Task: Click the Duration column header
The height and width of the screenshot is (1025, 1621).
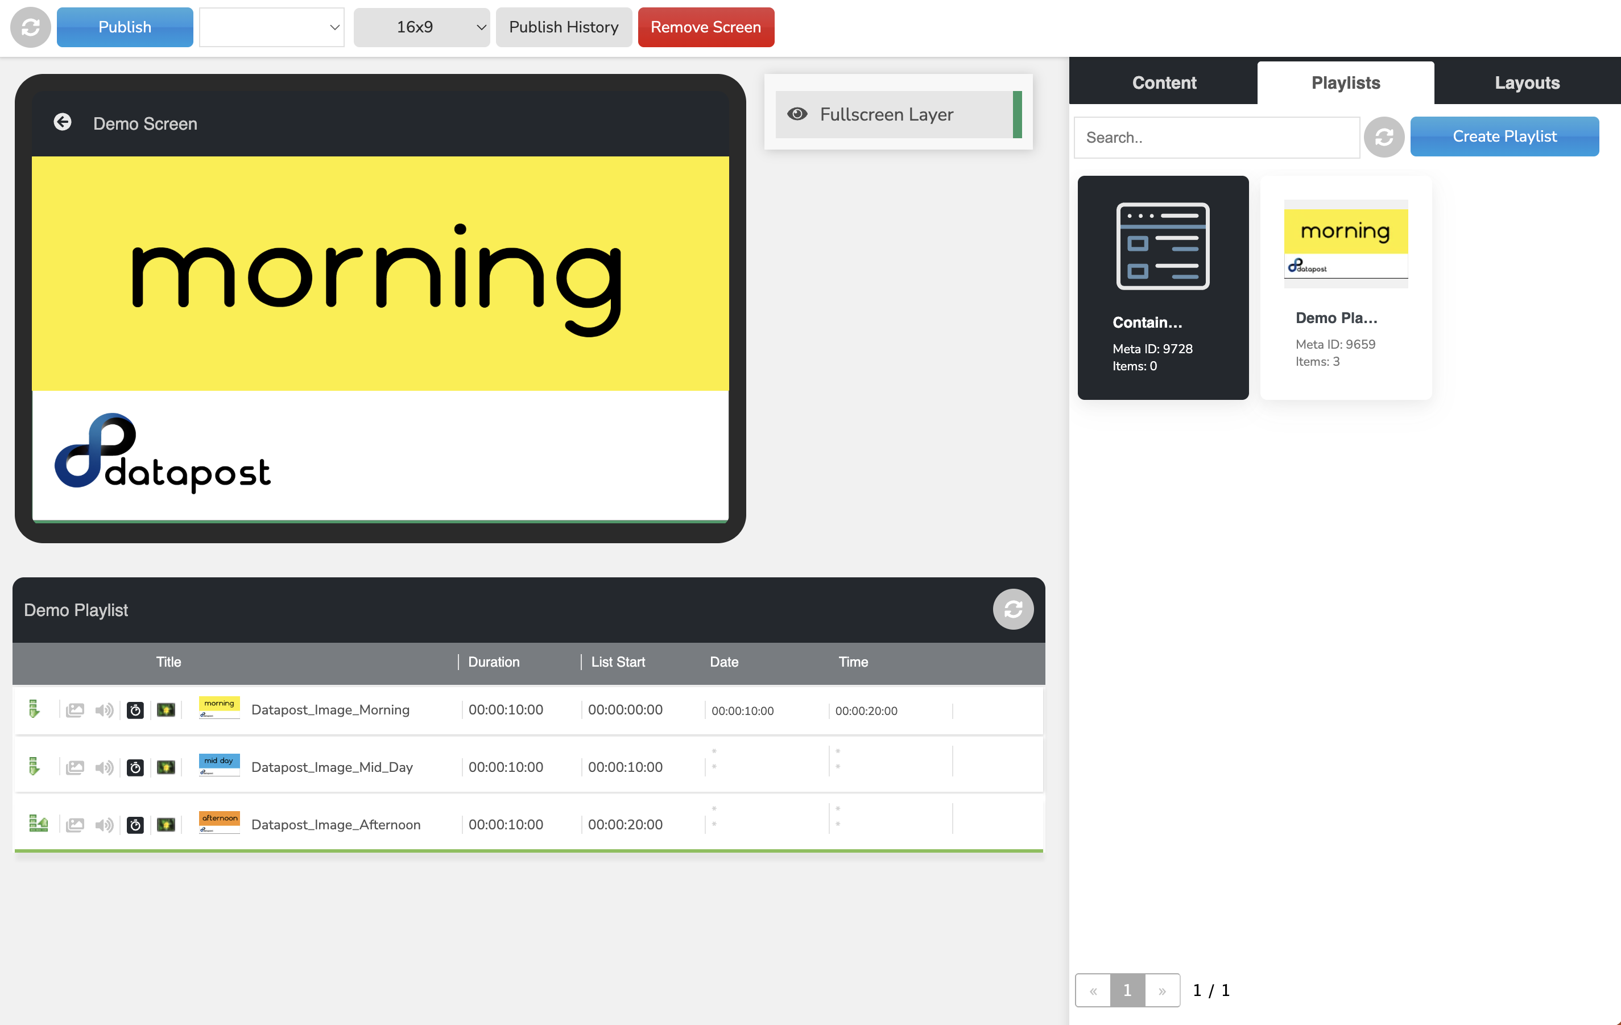Action: (x=494, y=662)
